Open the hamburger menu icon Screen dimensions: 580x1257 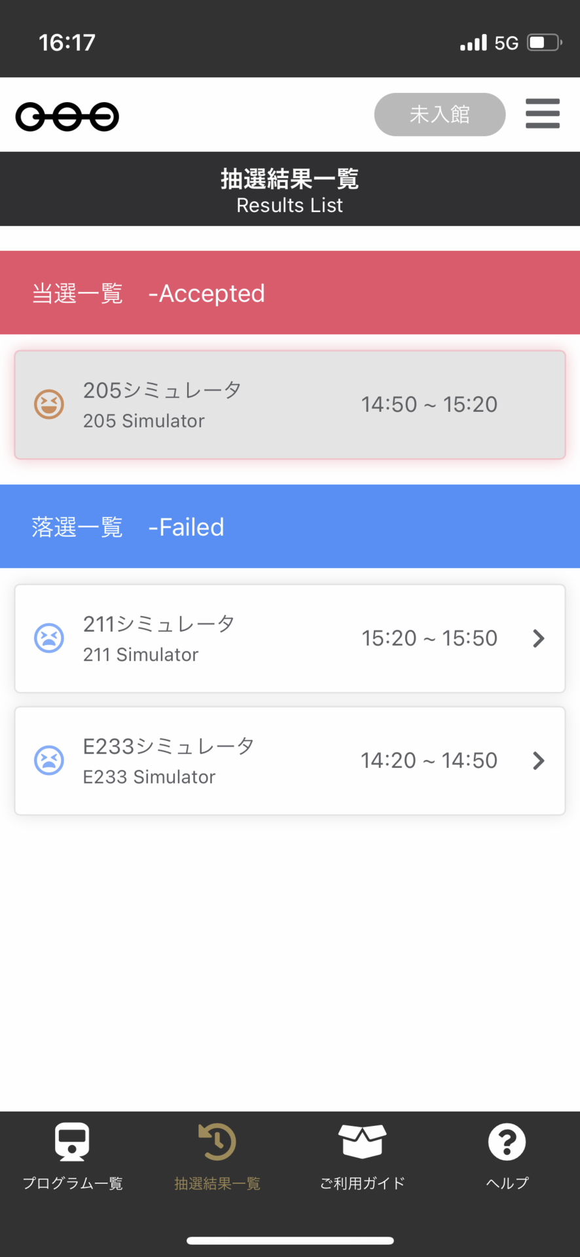[542, 114]
